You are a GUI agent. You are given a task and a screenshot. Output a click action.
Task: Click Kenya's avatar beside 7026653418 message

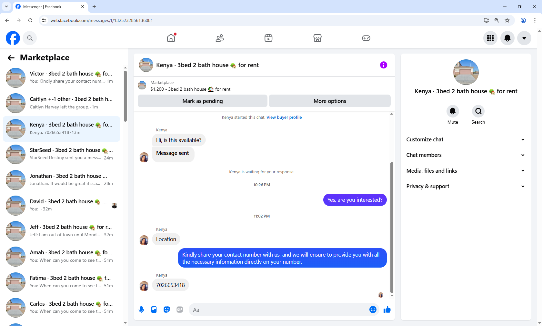point(144,286)
